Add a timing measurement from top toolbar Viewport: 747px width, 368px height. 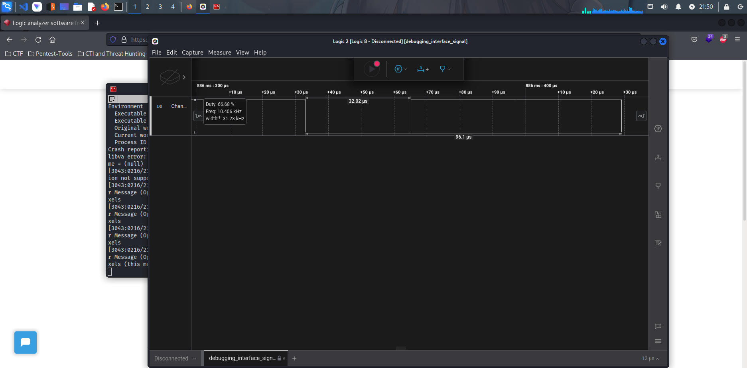[x=423, y=69]
